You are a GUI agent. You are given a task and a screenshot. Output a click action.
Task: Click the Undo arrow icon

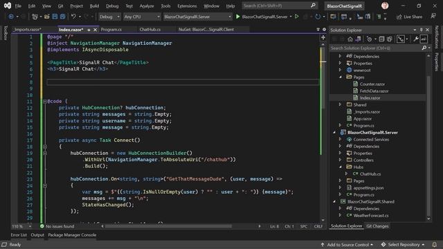(73, 17)
